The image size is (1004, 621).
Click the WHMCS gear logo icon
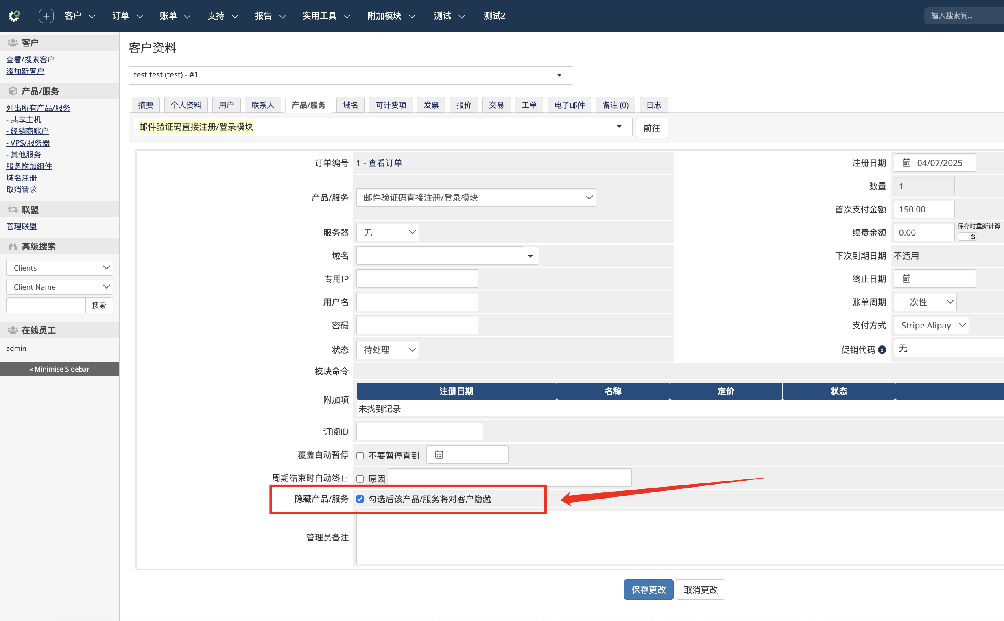pyautogui.click(x=14, y=15)
